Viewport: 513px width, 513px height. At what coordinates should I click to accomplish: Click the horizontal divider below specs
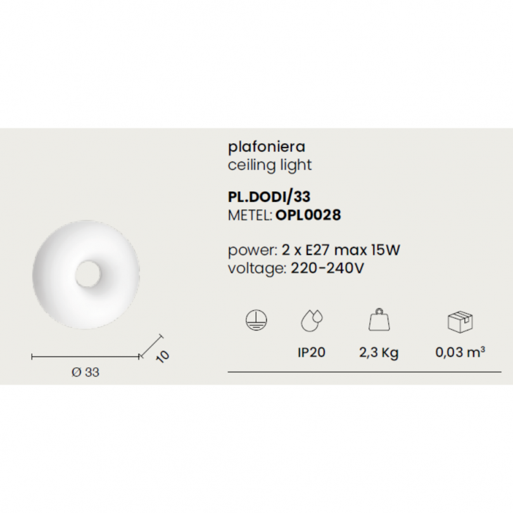point(364,372)
